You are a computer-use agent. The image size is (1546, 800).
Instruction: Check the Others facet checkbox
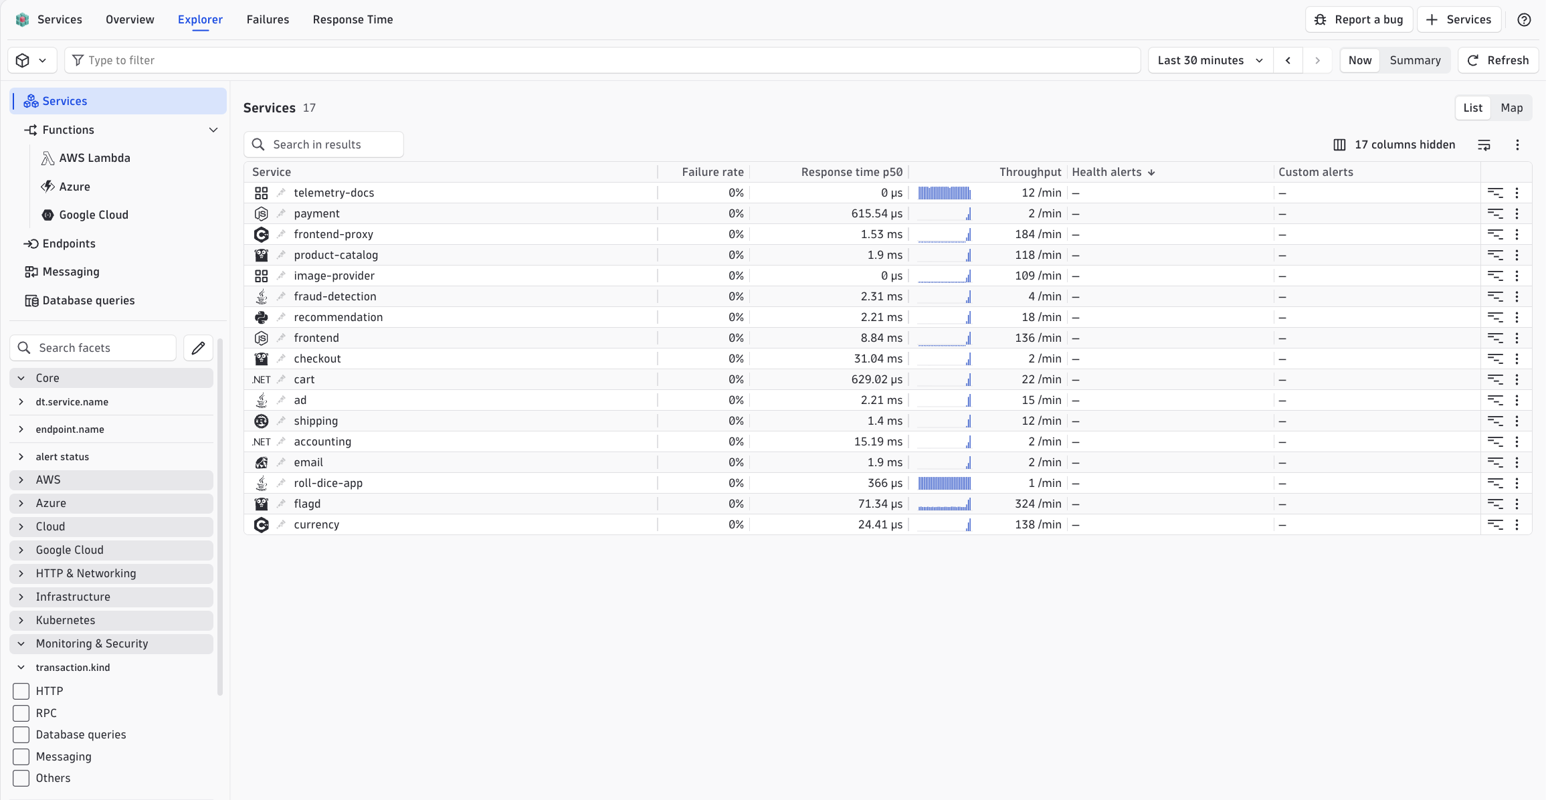tap(21, 778)
